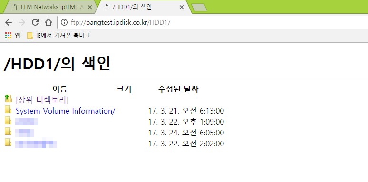Select date text '17. 3. 22. 오전 2:02:00'
Screen dimensions: 368x182
click(x=186, y=144)
